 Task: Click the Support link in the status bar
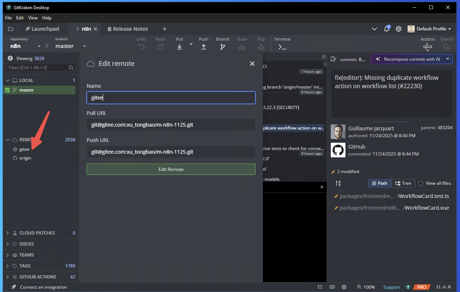(x=392, y=287)
